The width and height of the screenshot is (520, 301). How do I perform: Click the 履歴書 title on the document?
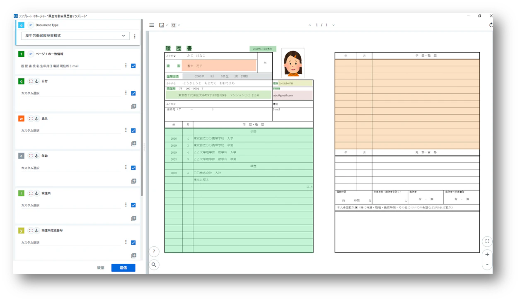click(x=179, y=48)
